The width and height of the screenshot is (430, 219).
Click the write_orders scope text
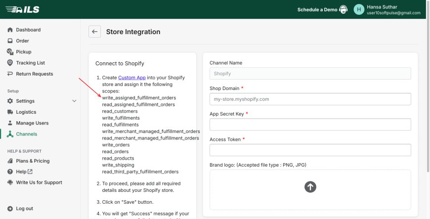tap(116, 145)
